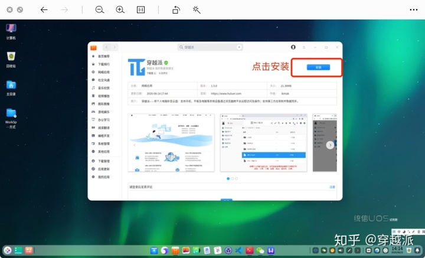Click the first screenshot preview thumbnail
The height and width of the screenshot is (258, 425).
pos(171,143)
